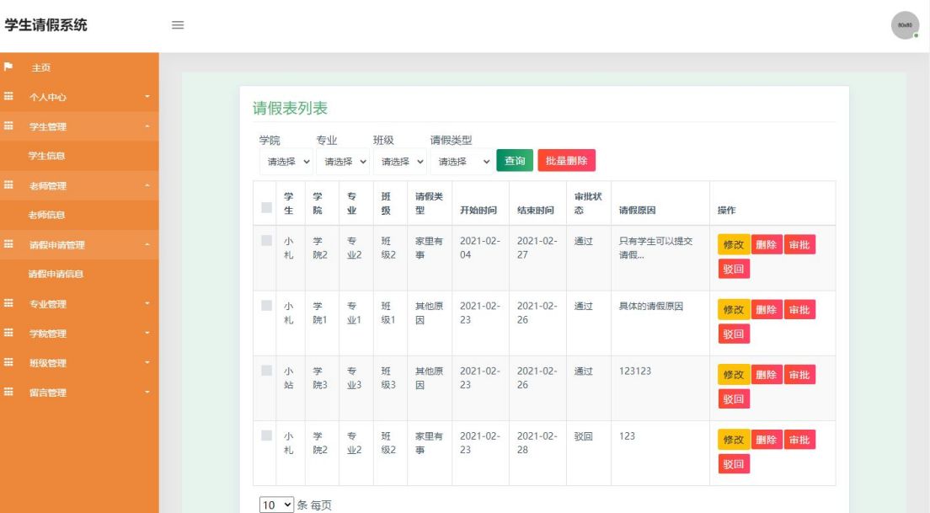Click 修改 in the 2021-02-28 row
The image size is (930, 513).
734,440
